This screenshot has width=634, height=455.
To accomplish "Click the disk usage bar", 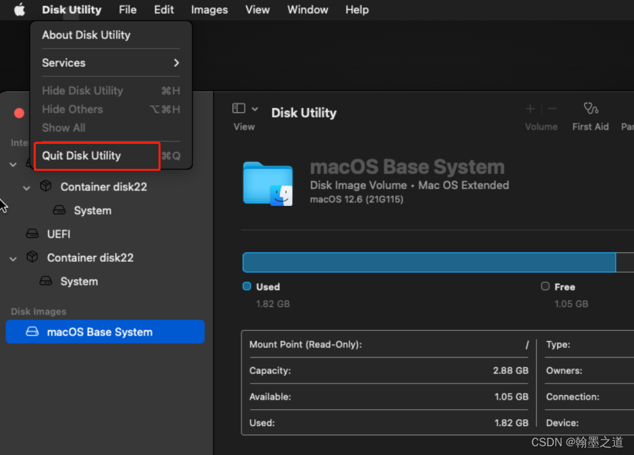I will click(438, 263).
